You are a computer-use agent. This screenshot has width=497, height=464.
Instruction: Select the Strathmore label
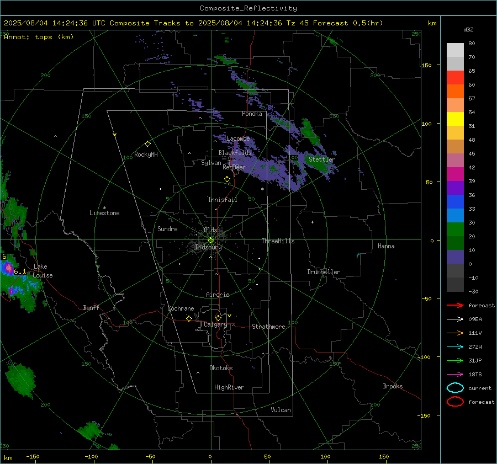[x=268, y=327]
